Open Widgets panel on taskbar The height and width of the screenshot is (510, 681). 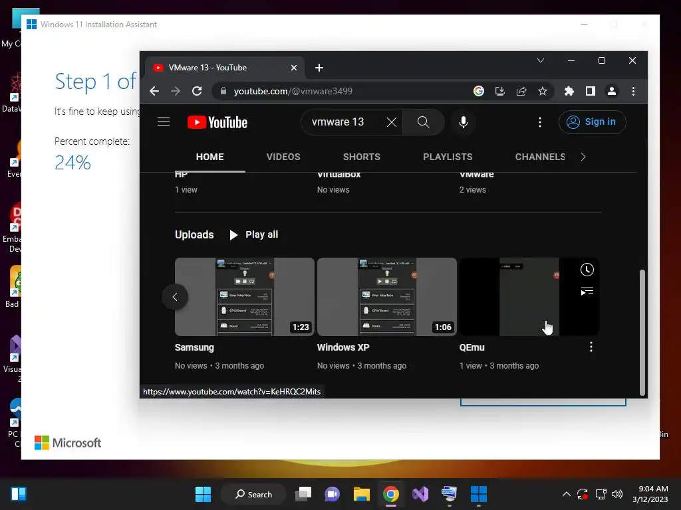(19, 494)
